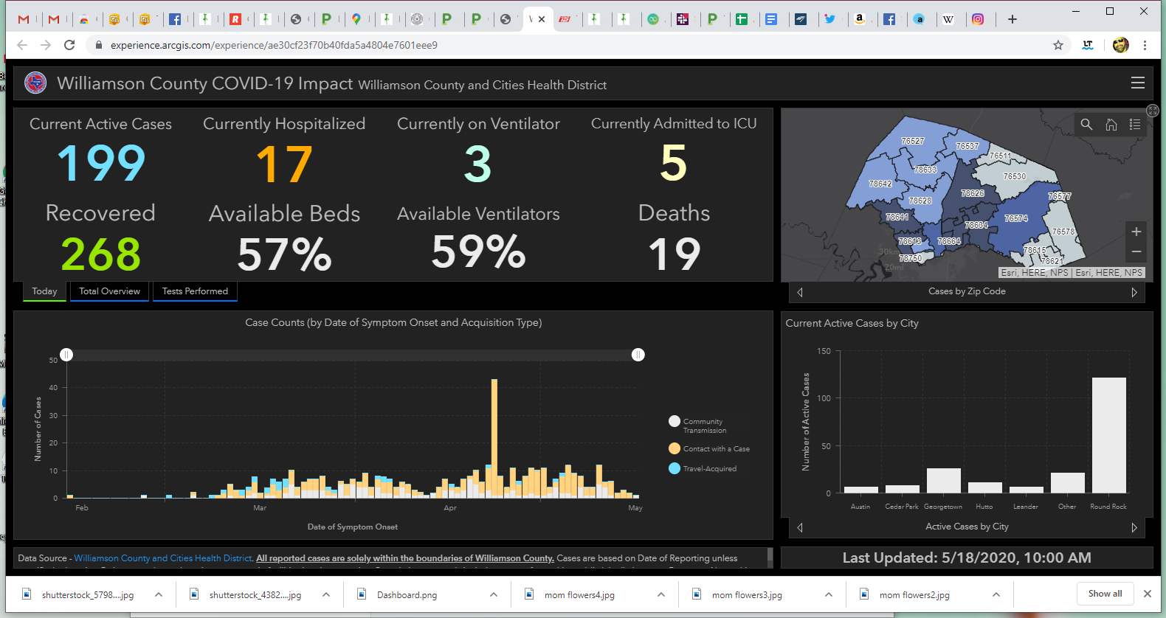Viewport: 1166px width, 618px height.
Task: Open the dashboard hamburger menu
Action: click(x=1137, y=83)
